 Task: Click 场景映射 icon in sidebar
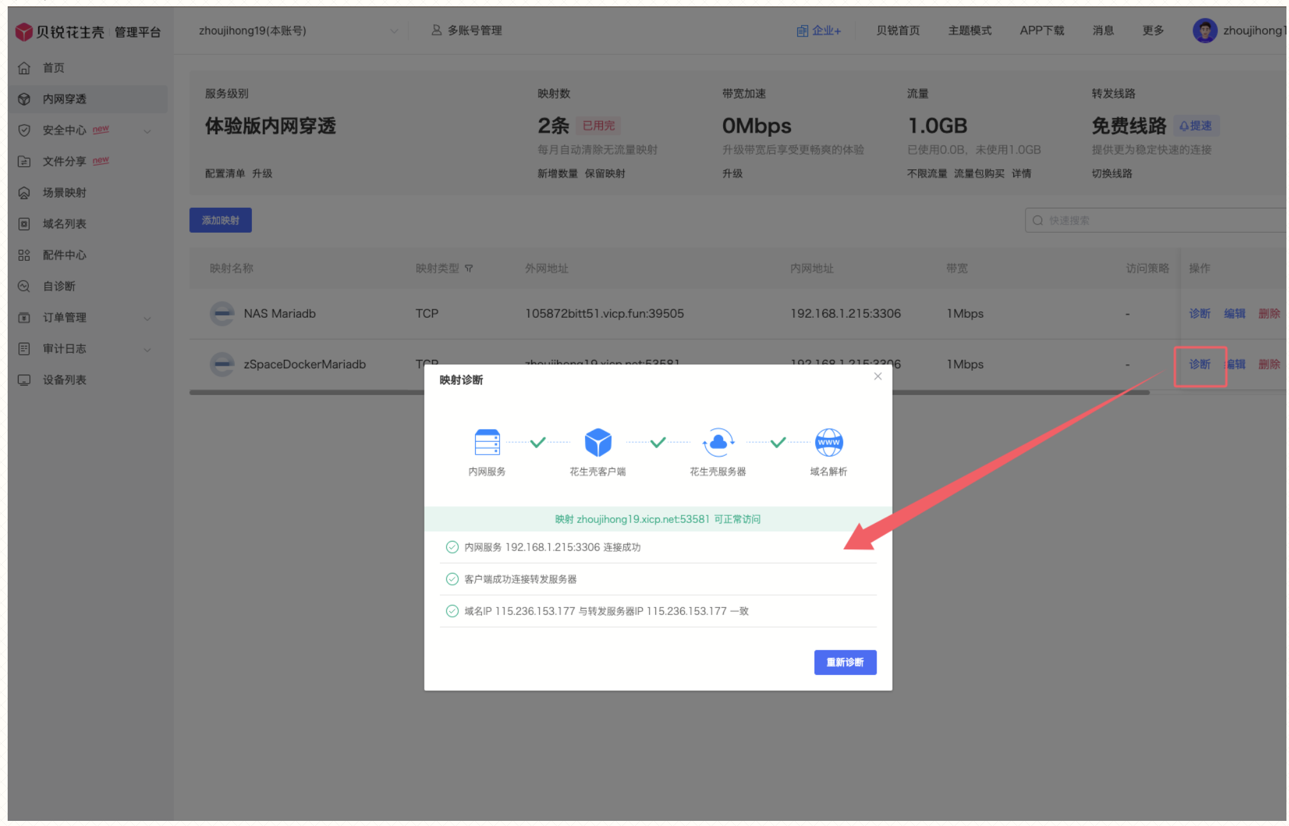pos(24,193)
